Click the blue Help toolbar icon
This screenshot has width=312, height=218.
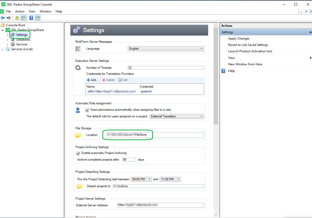[x=31, y=18]
